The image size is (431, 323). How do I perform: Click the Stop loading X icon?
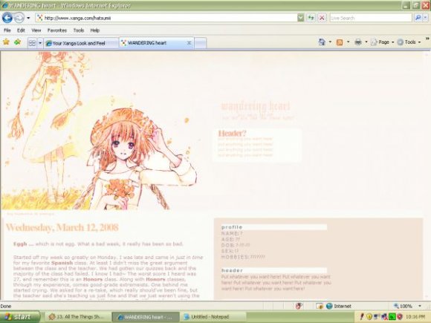(x=322, y=18)
